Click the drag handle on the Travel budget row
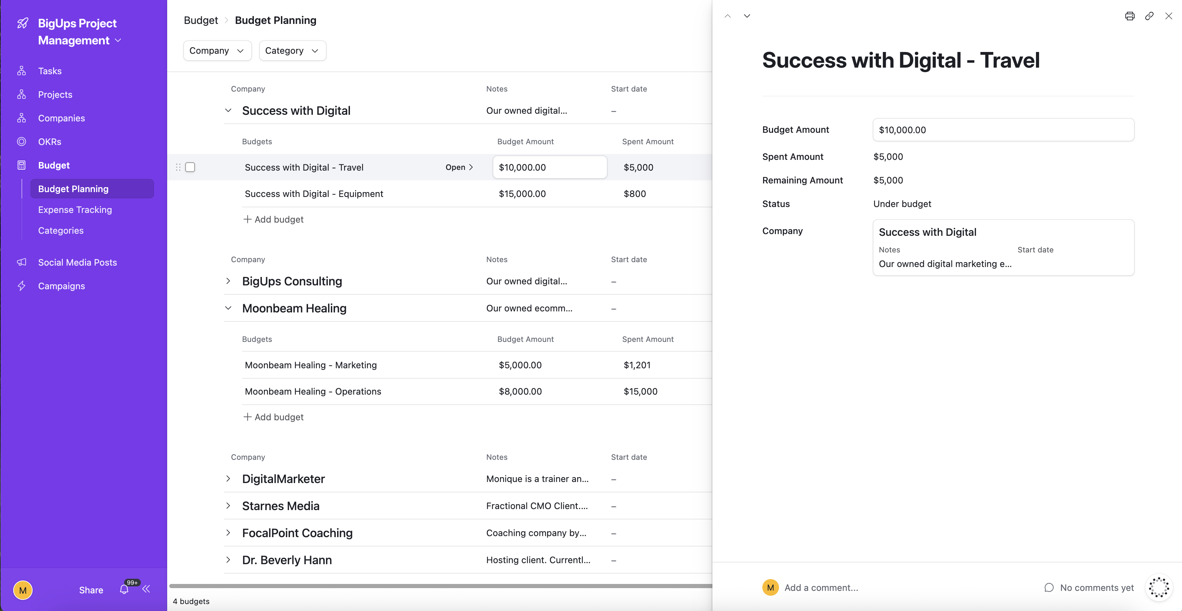Image resolution: width=1182 pixels, height=611 pixels. (178, 167)
